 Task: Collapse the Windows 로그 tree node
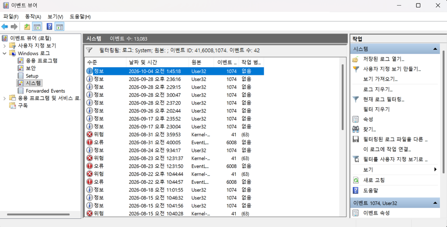(4, 53)
